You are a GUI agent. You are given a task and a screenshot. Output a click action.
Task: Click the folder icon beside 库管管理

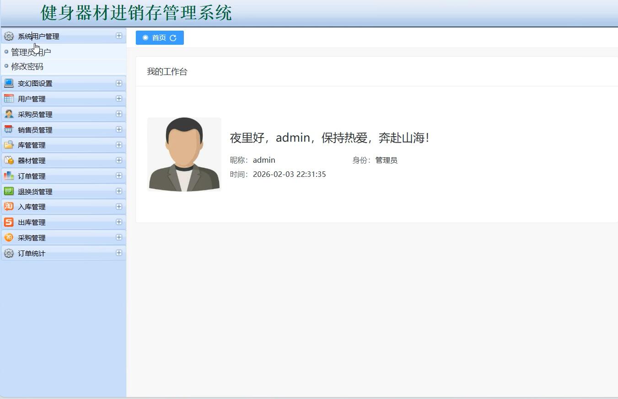[9, 145]
